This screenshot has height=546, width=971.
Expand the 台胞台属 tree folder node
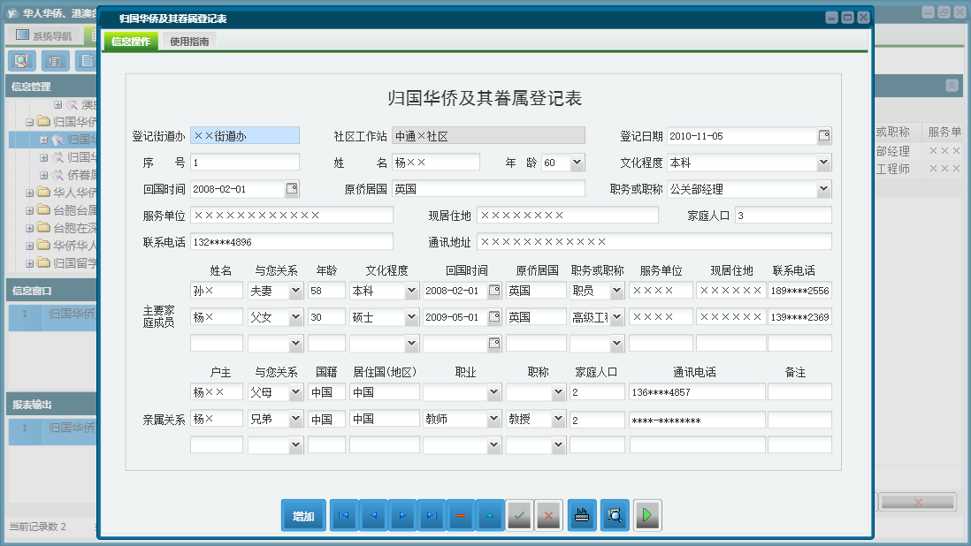(x=29, y=209)
